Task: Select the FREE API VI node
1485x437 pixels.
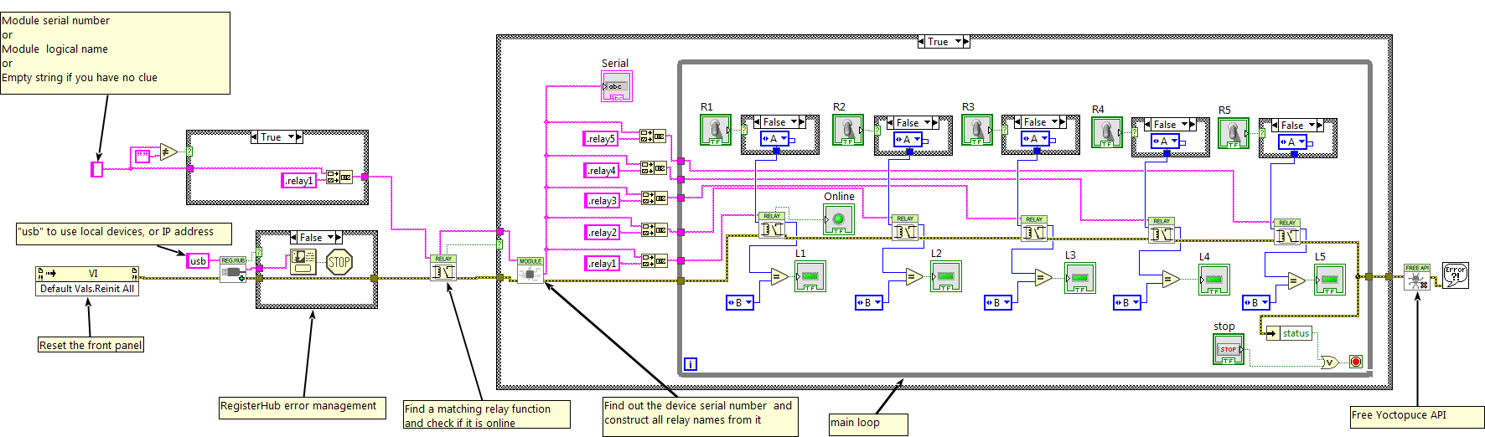Action: [1417, 278]
